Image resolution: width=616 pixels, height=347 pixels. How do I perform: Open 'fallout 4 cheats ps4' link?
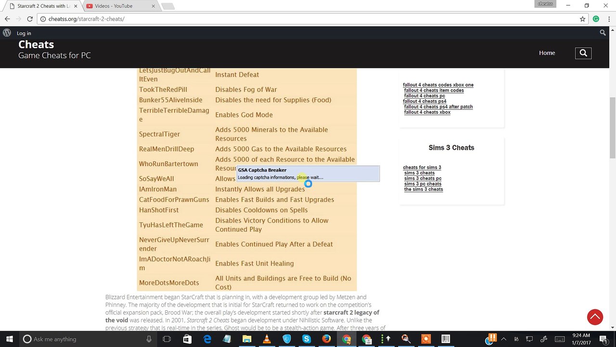pos(424,101)
